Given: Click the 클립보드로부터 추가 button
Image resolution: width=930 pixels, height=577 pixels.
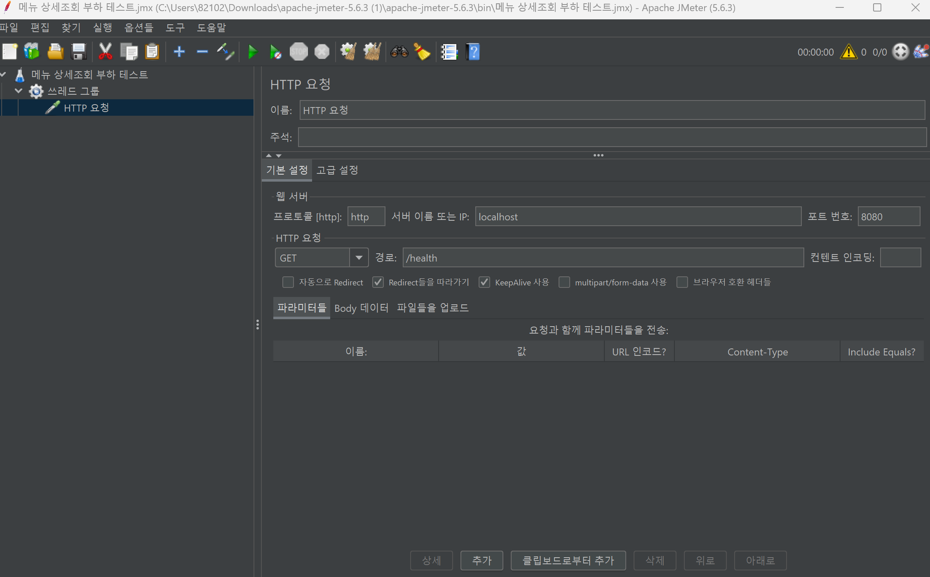Looking at the screenshot, I should point(568,560).
